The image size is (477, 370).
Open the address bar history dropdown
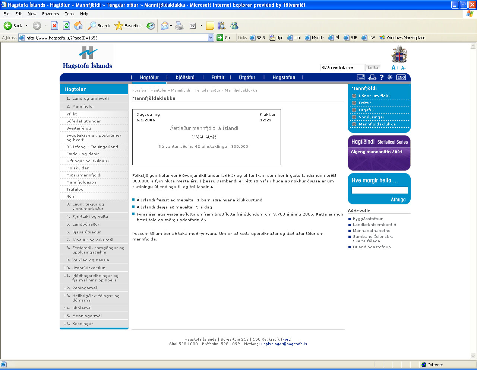[211, 38]
